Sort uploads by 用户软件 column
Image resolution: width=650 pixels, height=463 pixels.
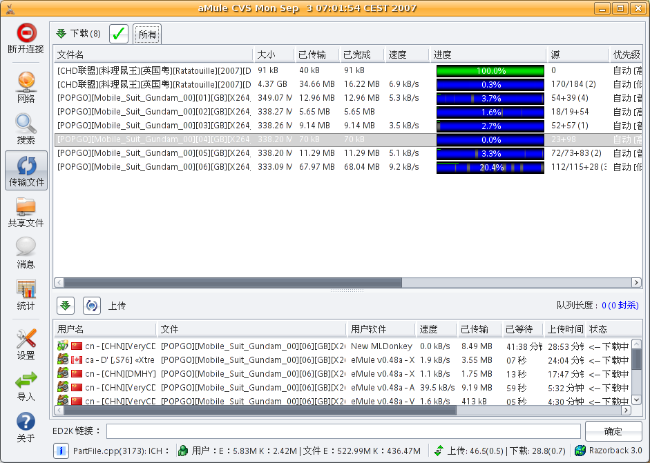(x=381, y=329)
